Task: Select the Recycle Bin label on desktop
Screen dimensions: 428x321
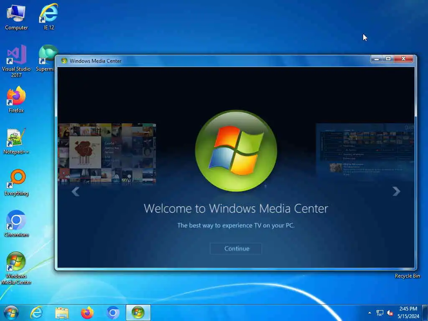Action: [x=407, y=276]
